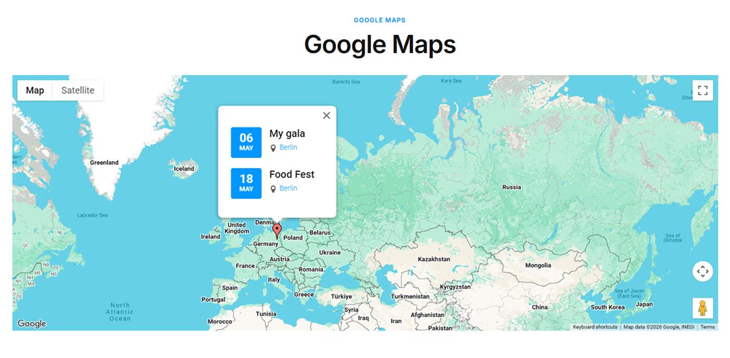Open the My gala event
This screenshot has height=358, width=730.
pos(287,134)
